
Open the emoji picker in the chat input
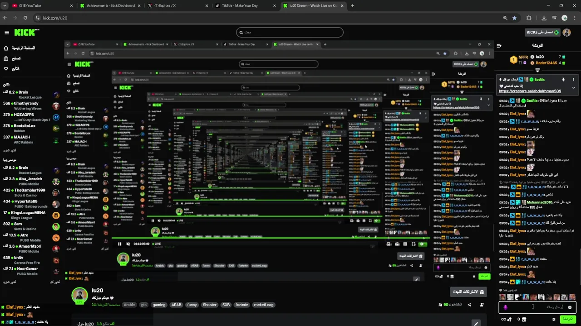point(570,307)
